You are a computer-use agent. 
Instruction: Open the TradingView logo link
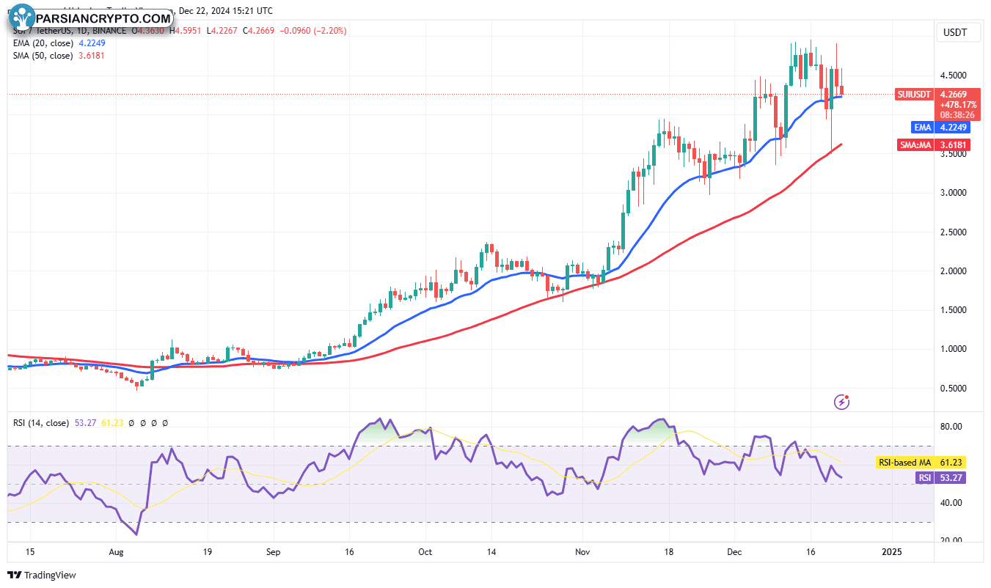(42, 576)
